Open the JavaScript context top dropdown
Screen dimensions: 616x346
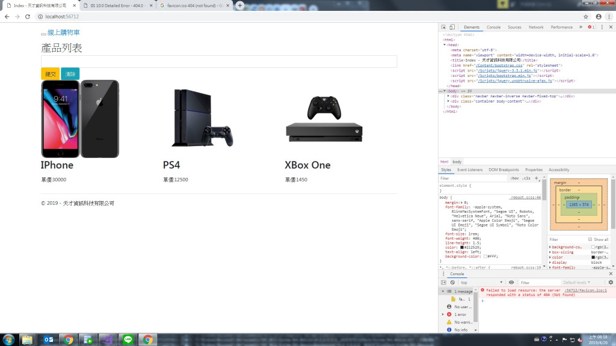click(x=482, y=282)
